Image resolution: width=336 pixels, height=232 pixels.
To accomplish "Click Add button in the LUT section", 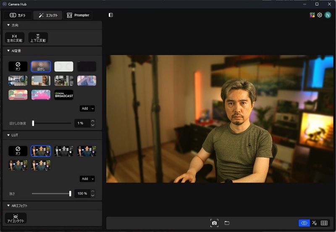I will click(85, 179).
